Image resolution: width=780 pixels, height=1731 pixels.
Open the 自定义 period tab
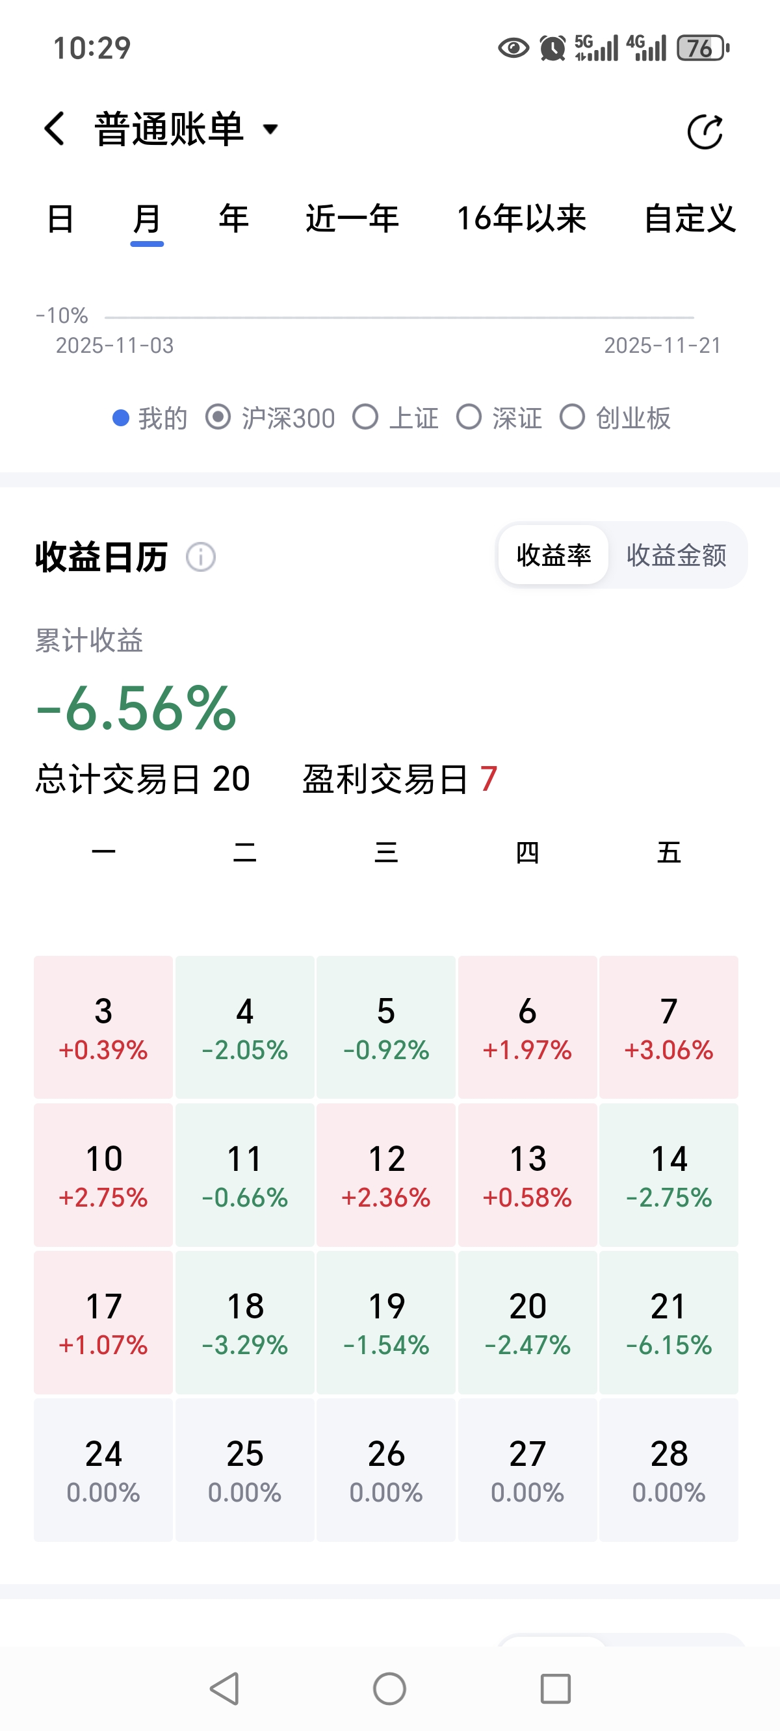[x=690, y=218]
